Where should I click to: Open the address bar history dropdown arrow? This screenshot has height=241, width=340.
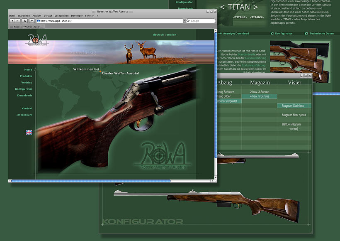(x=183, y=21)
